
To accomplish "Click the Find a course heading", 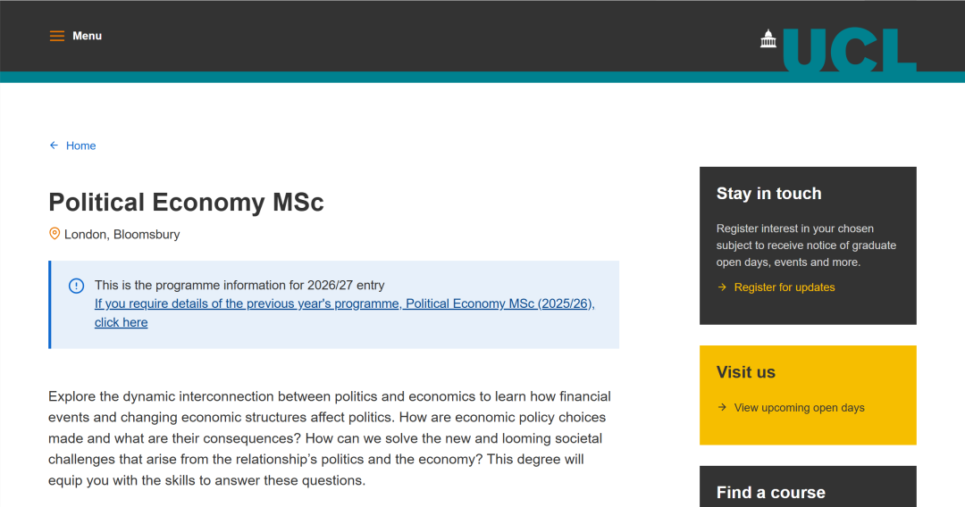I will [x=771, y=492].
